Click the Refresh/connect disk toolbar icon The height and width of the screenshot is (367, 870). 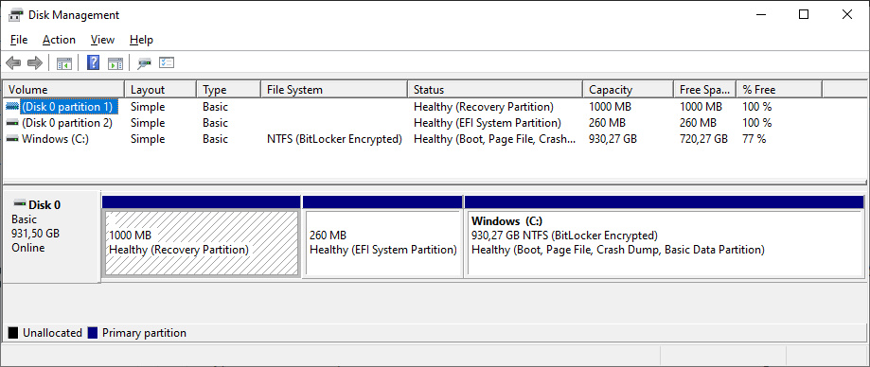point(144,63)
